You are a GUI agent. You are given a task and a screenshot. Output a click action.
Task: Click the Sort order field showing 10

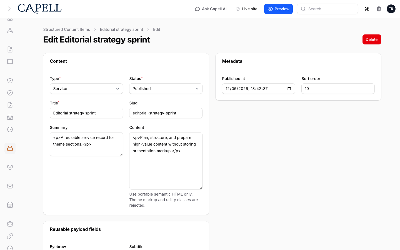coord(338,89)
